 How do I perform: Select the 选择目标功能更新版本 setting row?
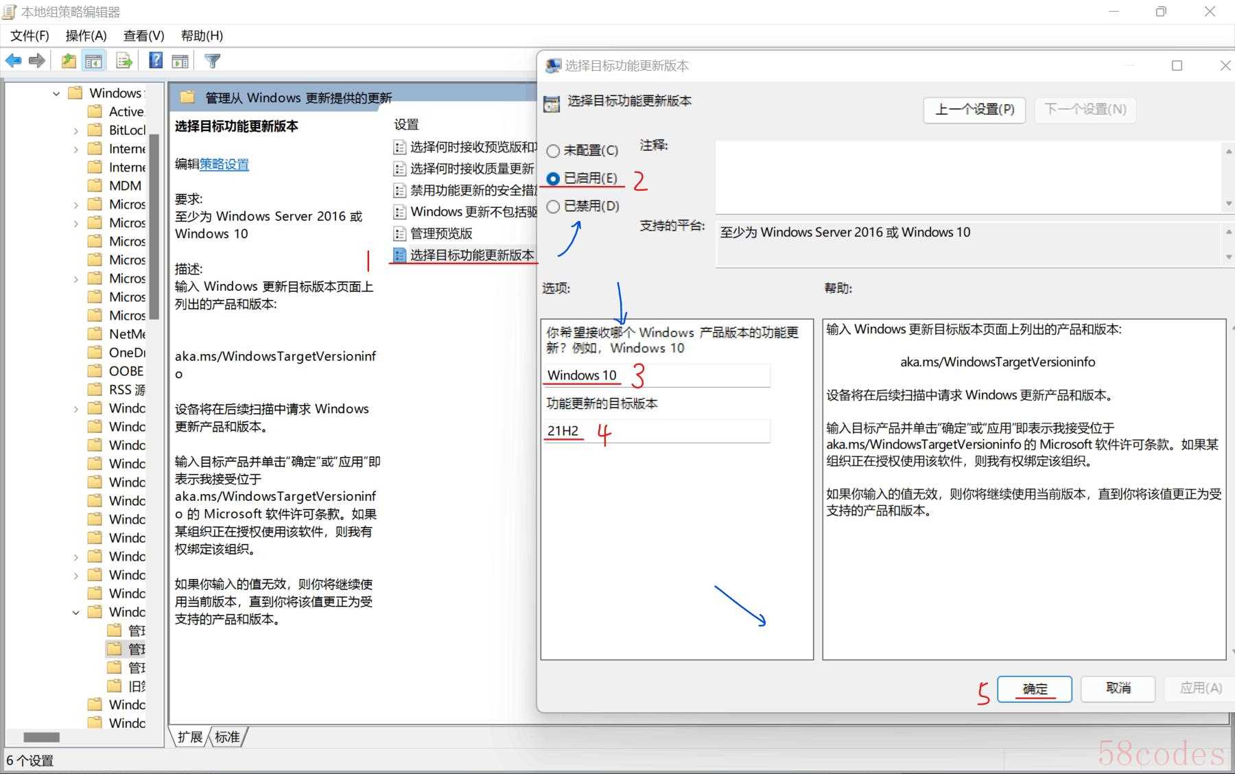(464, 255)
